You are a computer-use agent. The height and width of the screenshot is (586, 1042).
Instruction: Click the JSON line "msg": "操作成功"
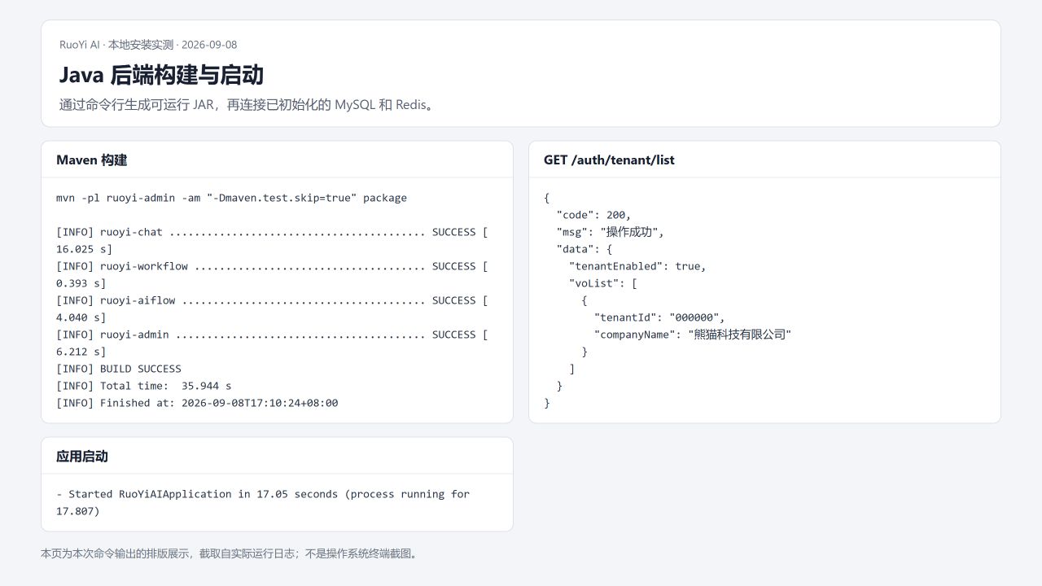point(610,232)
